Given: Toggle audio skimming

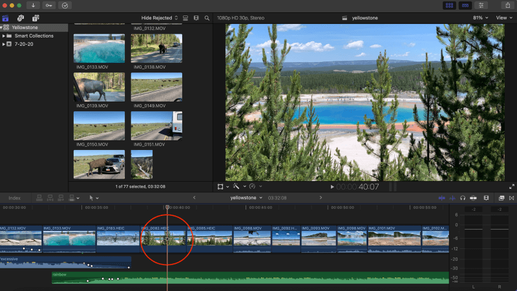Looking at the screenshot, I should pos(452,198).
